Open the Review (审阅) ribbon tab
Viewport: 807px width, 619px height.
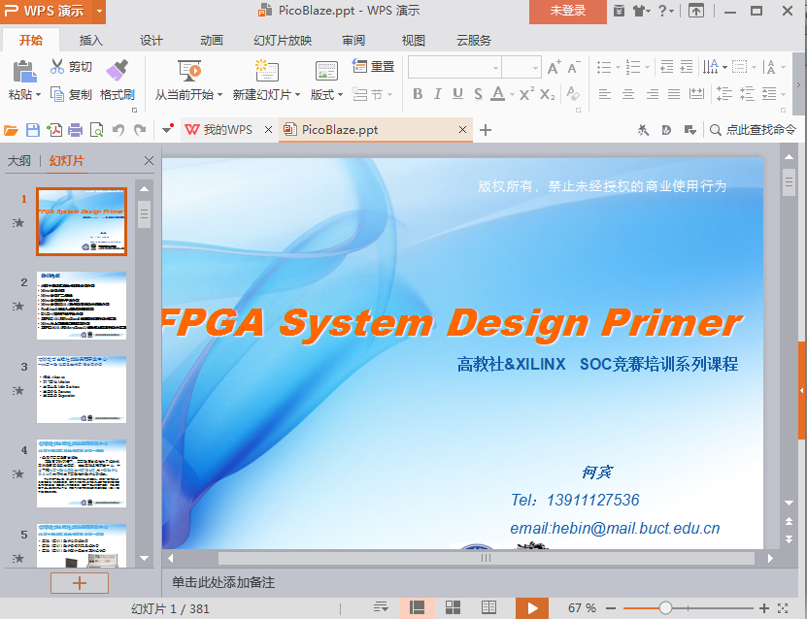353,40
